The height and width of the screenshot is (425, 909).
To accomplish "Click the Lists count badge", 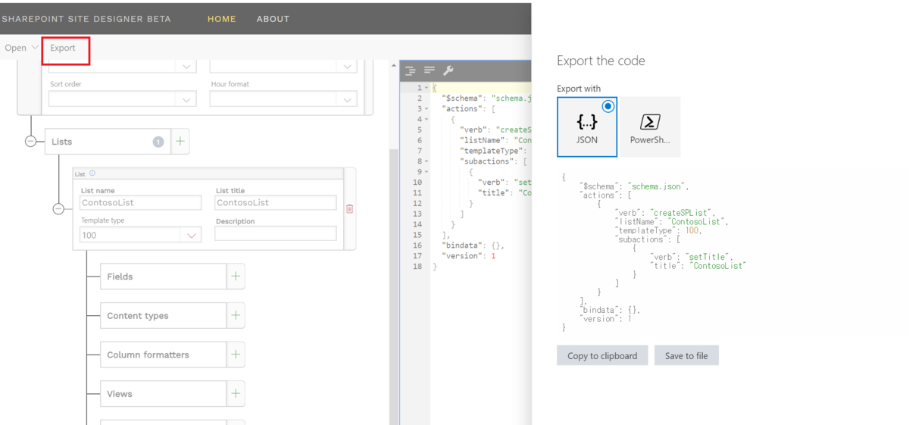I will pos(158,142).
